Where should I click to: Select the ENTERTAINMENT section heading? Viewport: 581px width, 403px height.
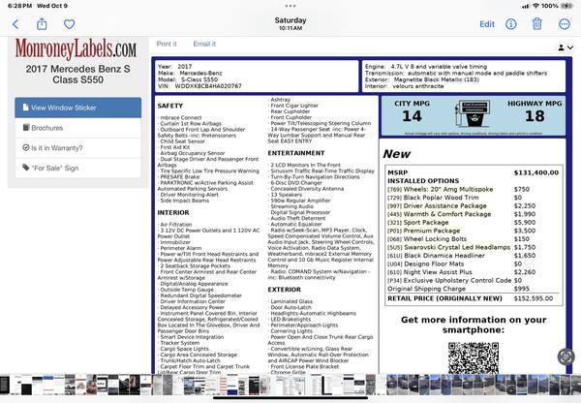point(296,153)
